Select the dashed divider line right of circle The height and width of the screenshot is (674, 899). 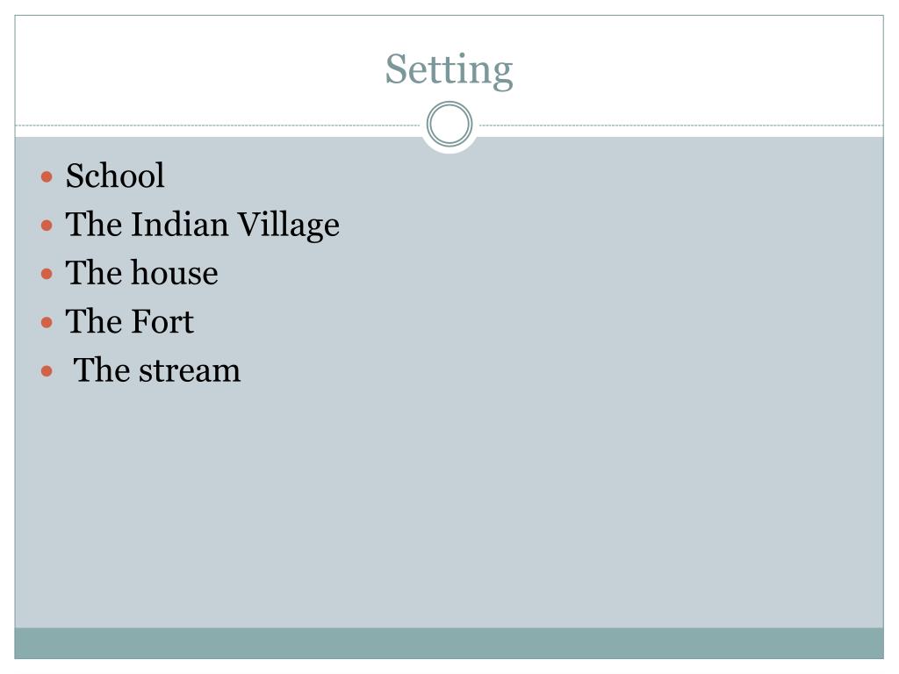[x=681, y=125]
